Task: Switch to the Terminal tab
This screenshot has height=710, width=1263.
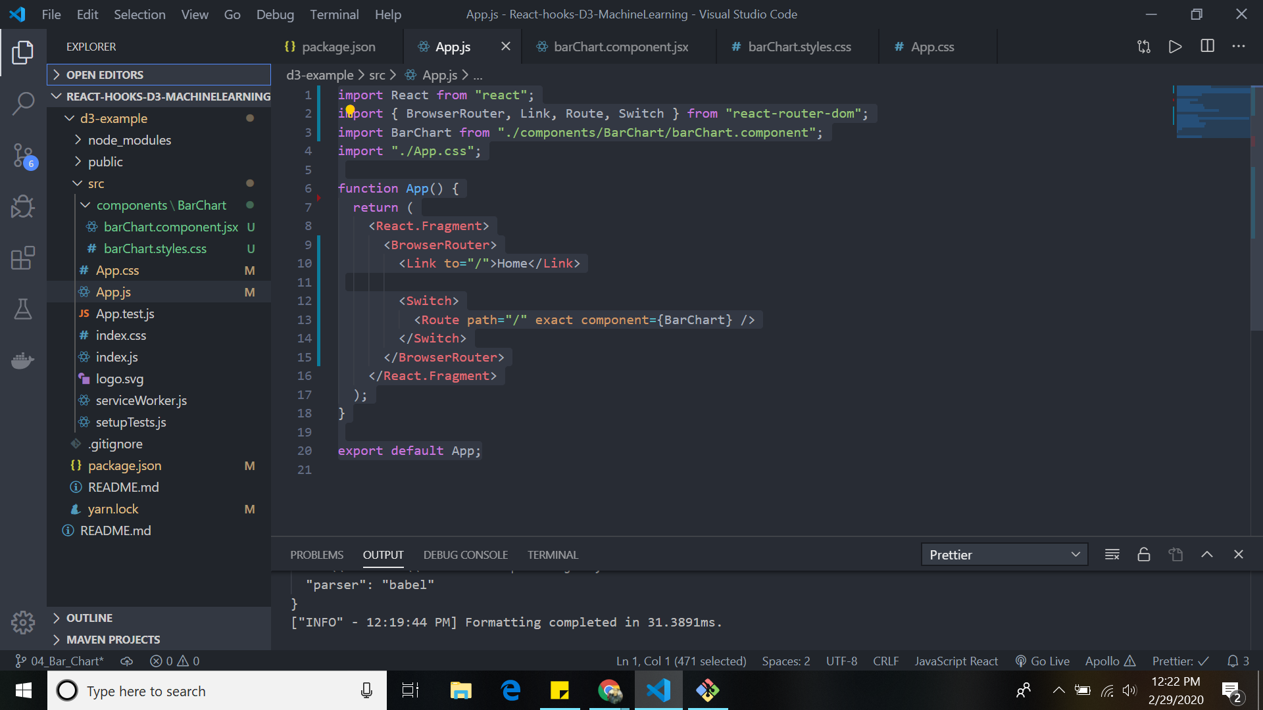Action: (x=553, y=554)
